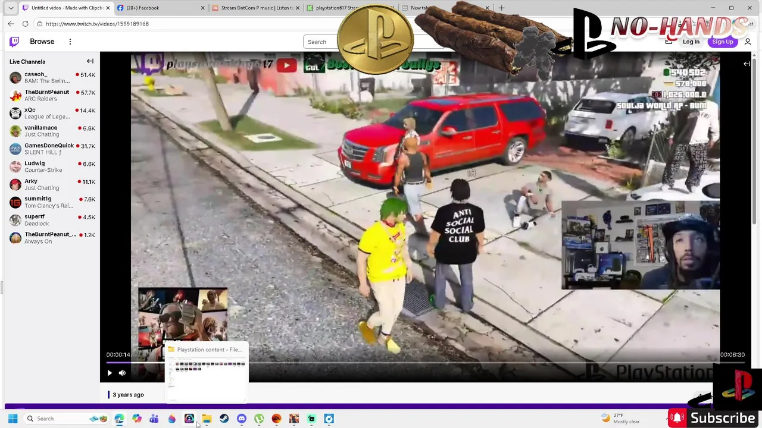The height and width of the screenshot is (428, 762).
Task: Open Windows Start menu
Action: tap(13, 418)
